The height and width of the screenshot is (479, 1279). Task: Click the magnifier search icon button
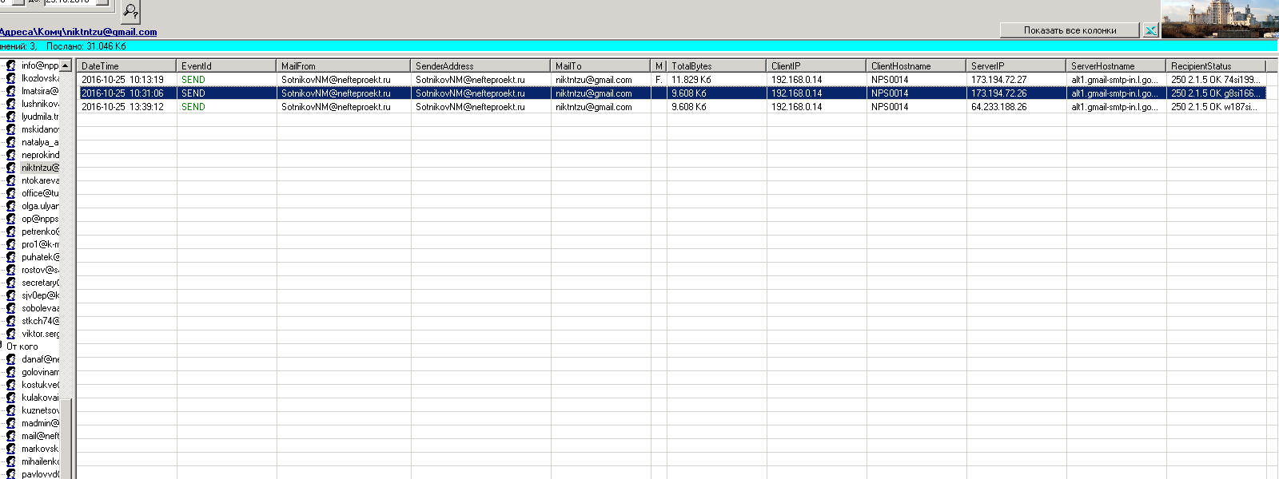131,11
